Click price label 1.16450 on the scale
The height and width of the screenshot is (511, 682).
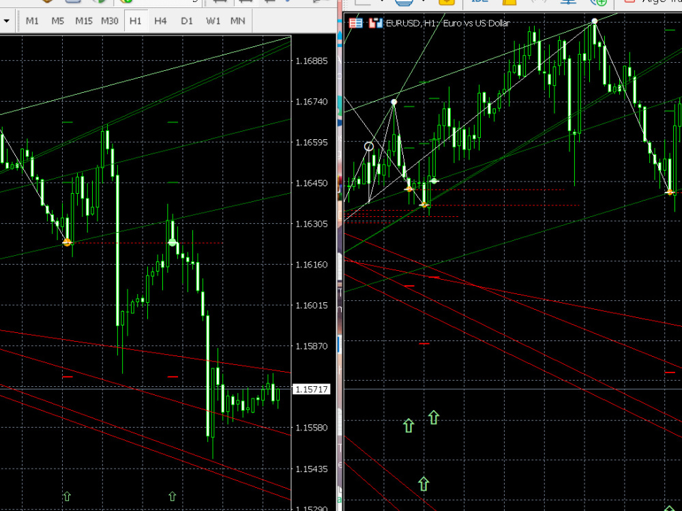[x=312, y=184]
